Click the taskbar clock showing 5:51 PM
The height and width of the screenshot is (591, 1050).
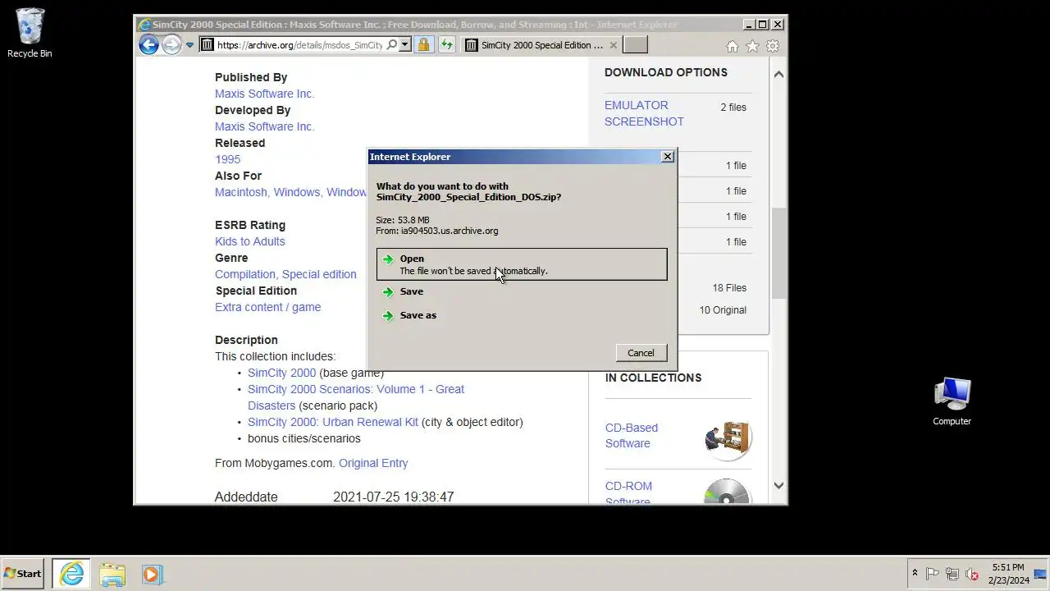(x=1008, y=574)
